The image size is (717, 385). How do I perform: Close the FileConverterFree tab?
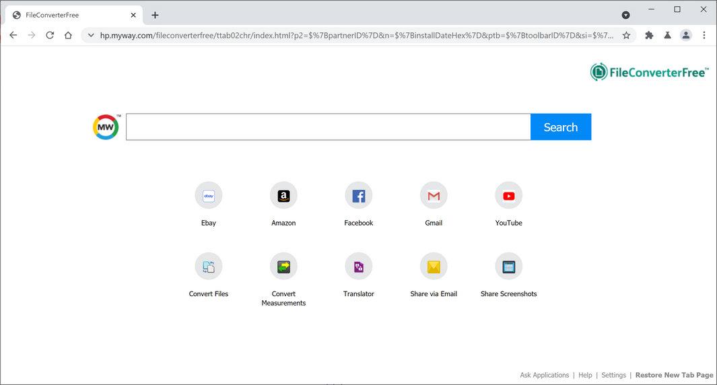pyautogui.click(x=133, y=15)
